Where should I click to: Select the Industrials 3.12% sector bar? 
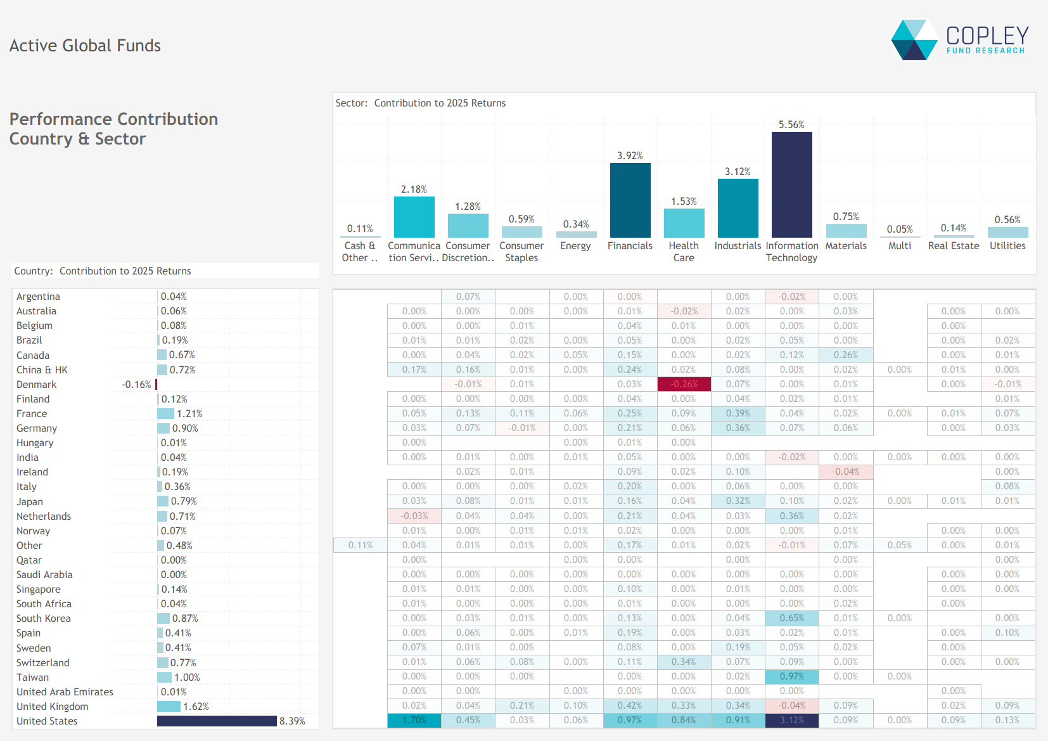pyautogui.click(x=738, y=208)
